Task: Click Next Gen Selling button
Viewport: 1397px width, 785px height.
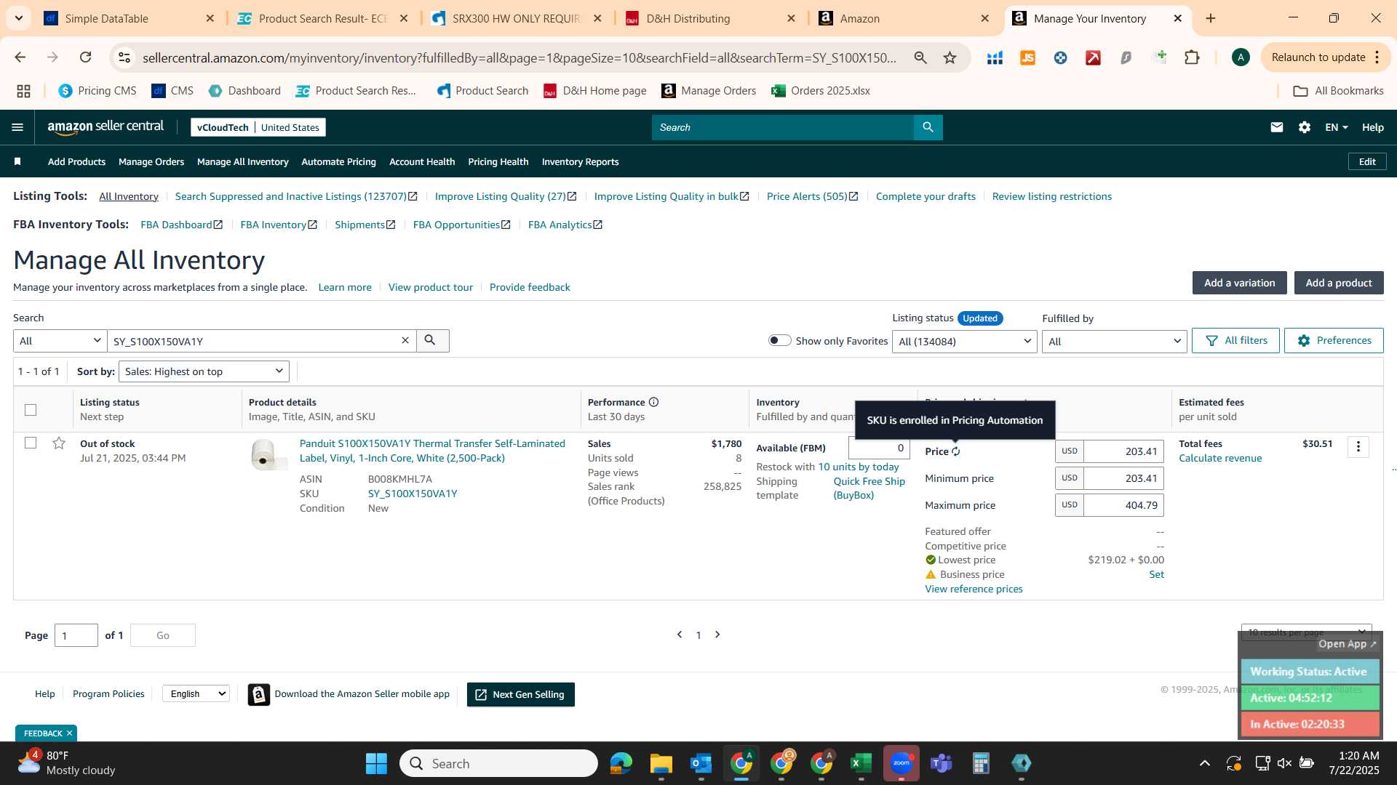Action: coord(520,694)
